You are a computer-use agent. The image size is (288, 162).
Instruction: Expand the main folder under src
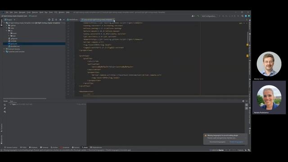[x=9, y=33]
